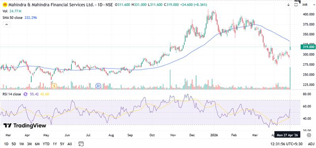
Task: Click the RSI 14 close indicator label
Action: [11, 94]
